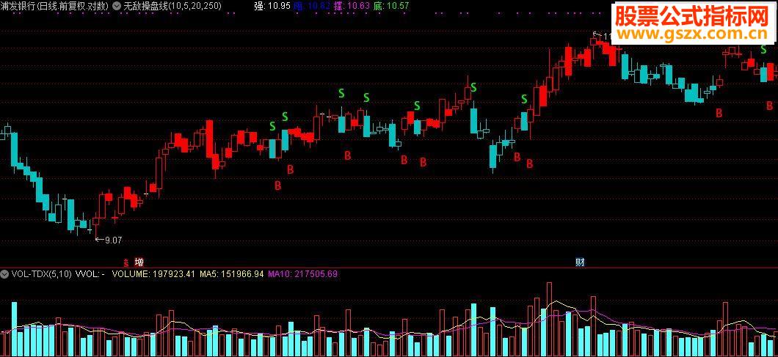
Task: Open the red icon left of 增
Action: [126, 262]
